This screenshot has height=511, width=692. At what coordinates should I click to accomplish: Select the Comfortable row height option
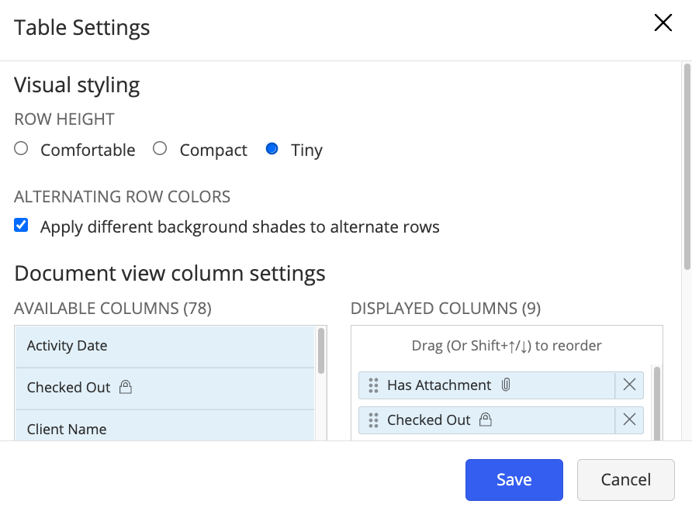22,149
